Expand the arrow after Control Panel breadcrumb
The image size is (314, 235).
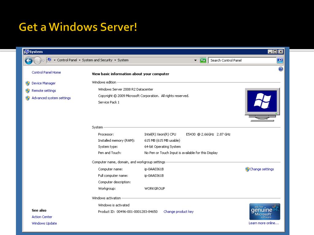click(79, 60)
